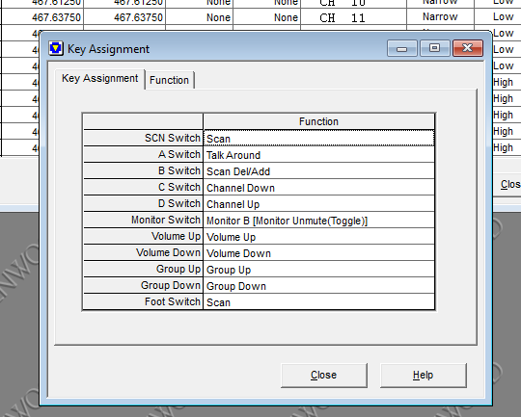Select the Volume Up function cell
Screen dimensions: 521x417
click(318, 237)
